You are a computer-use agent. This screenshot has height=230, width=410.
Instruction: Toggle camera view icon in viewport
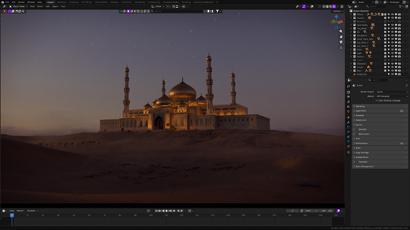(340, 42)
